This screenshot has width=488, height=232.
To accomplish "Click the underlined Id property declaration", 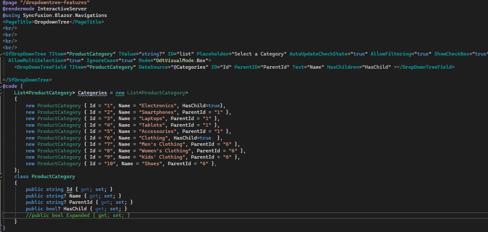I will point(69,189).
